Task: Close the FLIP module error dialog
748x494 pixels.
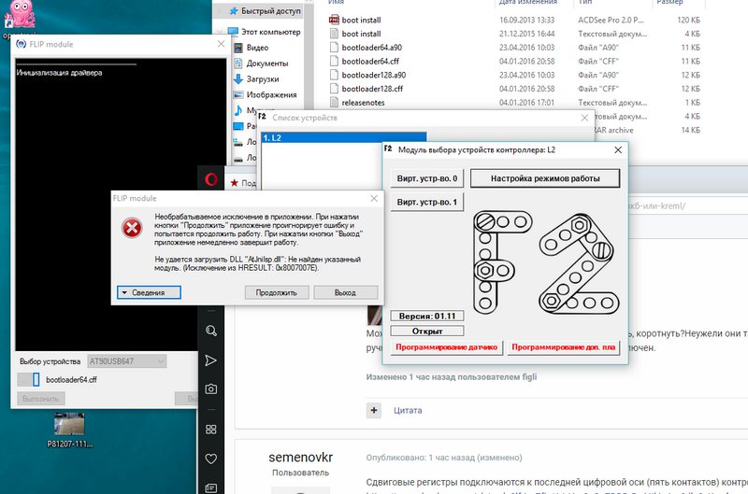Action: click(374, 198)
